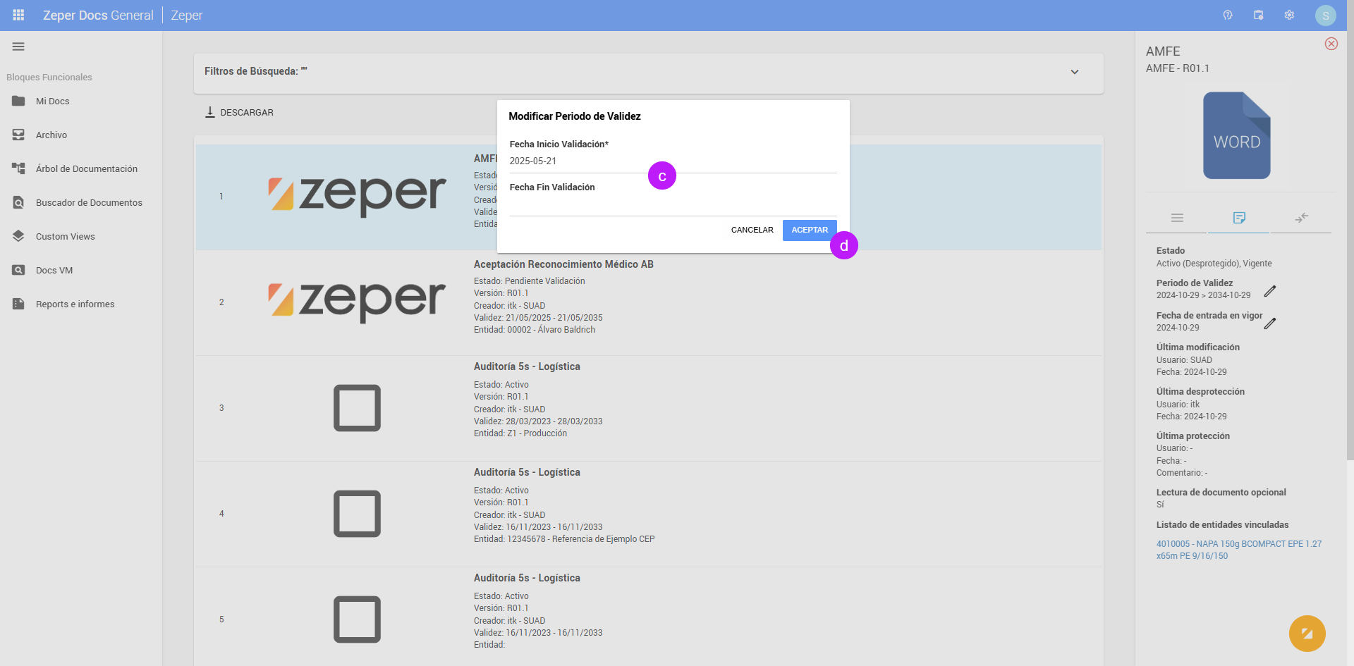Click 'Entidad: Z1 - Producción' text in row 3
The height and width of the screenshot is (666, 1354).
520,433
